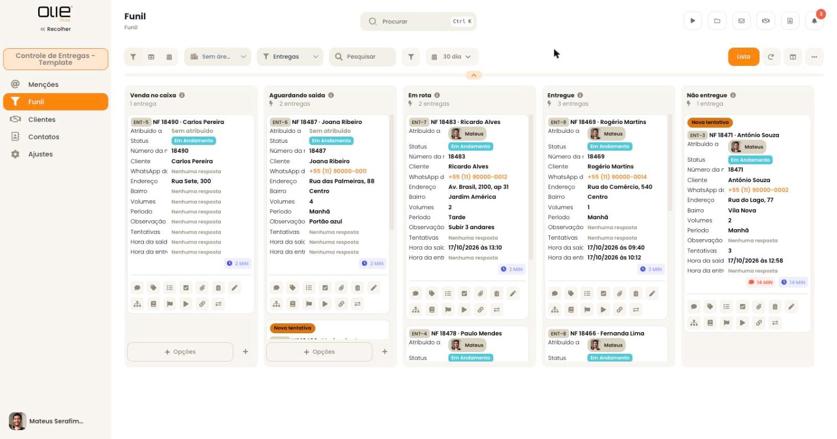Switch to the calendar view toggle
This screenshot has height=439, width=837.
[169, 56]
